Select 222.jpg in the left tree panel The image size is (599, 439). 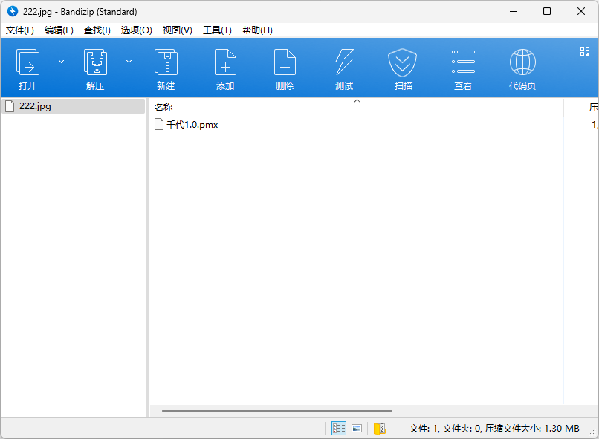point(35,106)
